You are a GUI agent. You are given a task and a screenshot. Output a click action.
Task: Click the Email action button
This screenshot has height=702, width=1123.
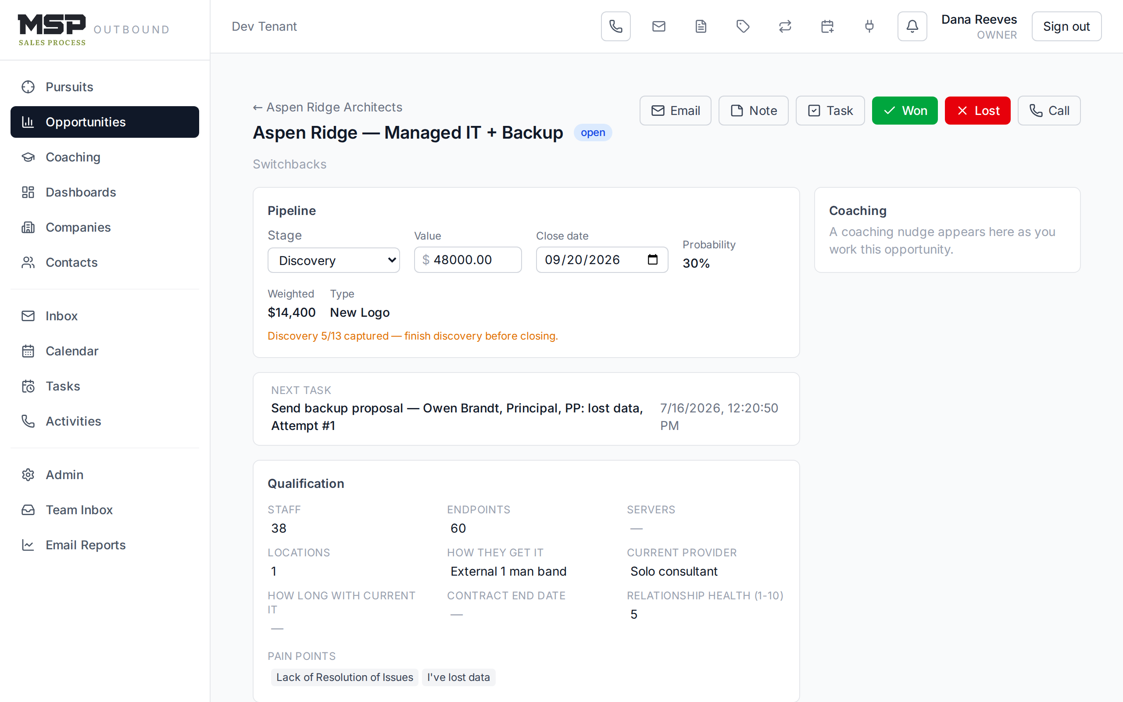(675, 111)
